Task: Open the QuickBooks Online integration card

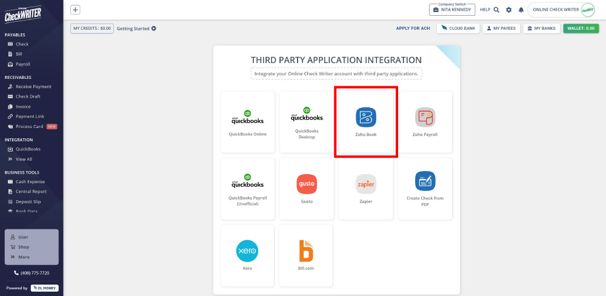Action: click(248, 122)
